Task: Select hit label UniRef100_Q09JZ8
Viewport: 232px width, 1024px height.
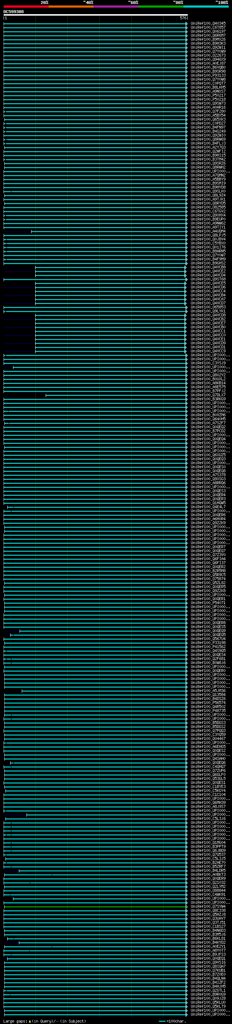Action: 208,998
